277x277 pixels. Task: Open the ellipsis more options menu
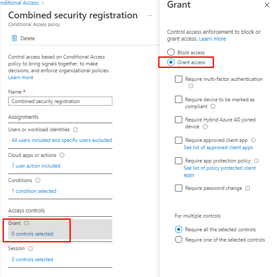point(150,15)
